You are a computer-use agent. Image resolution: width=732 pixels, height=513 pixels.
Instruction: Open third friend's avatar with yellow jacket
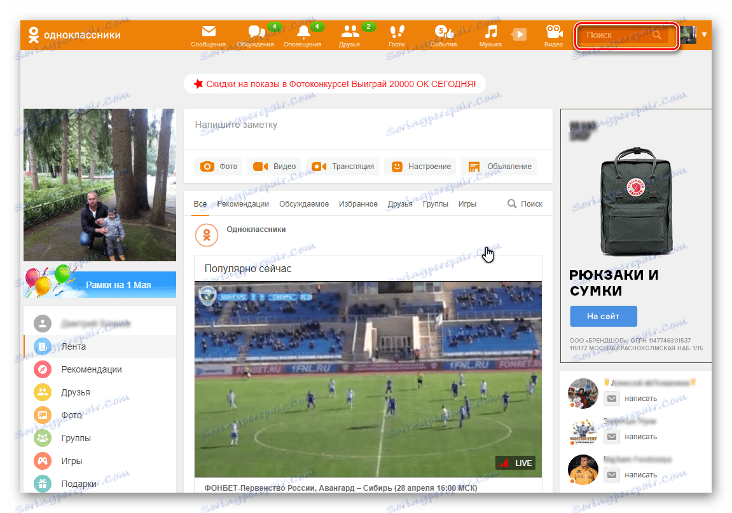pyautogui.click(x=583, y=470)
